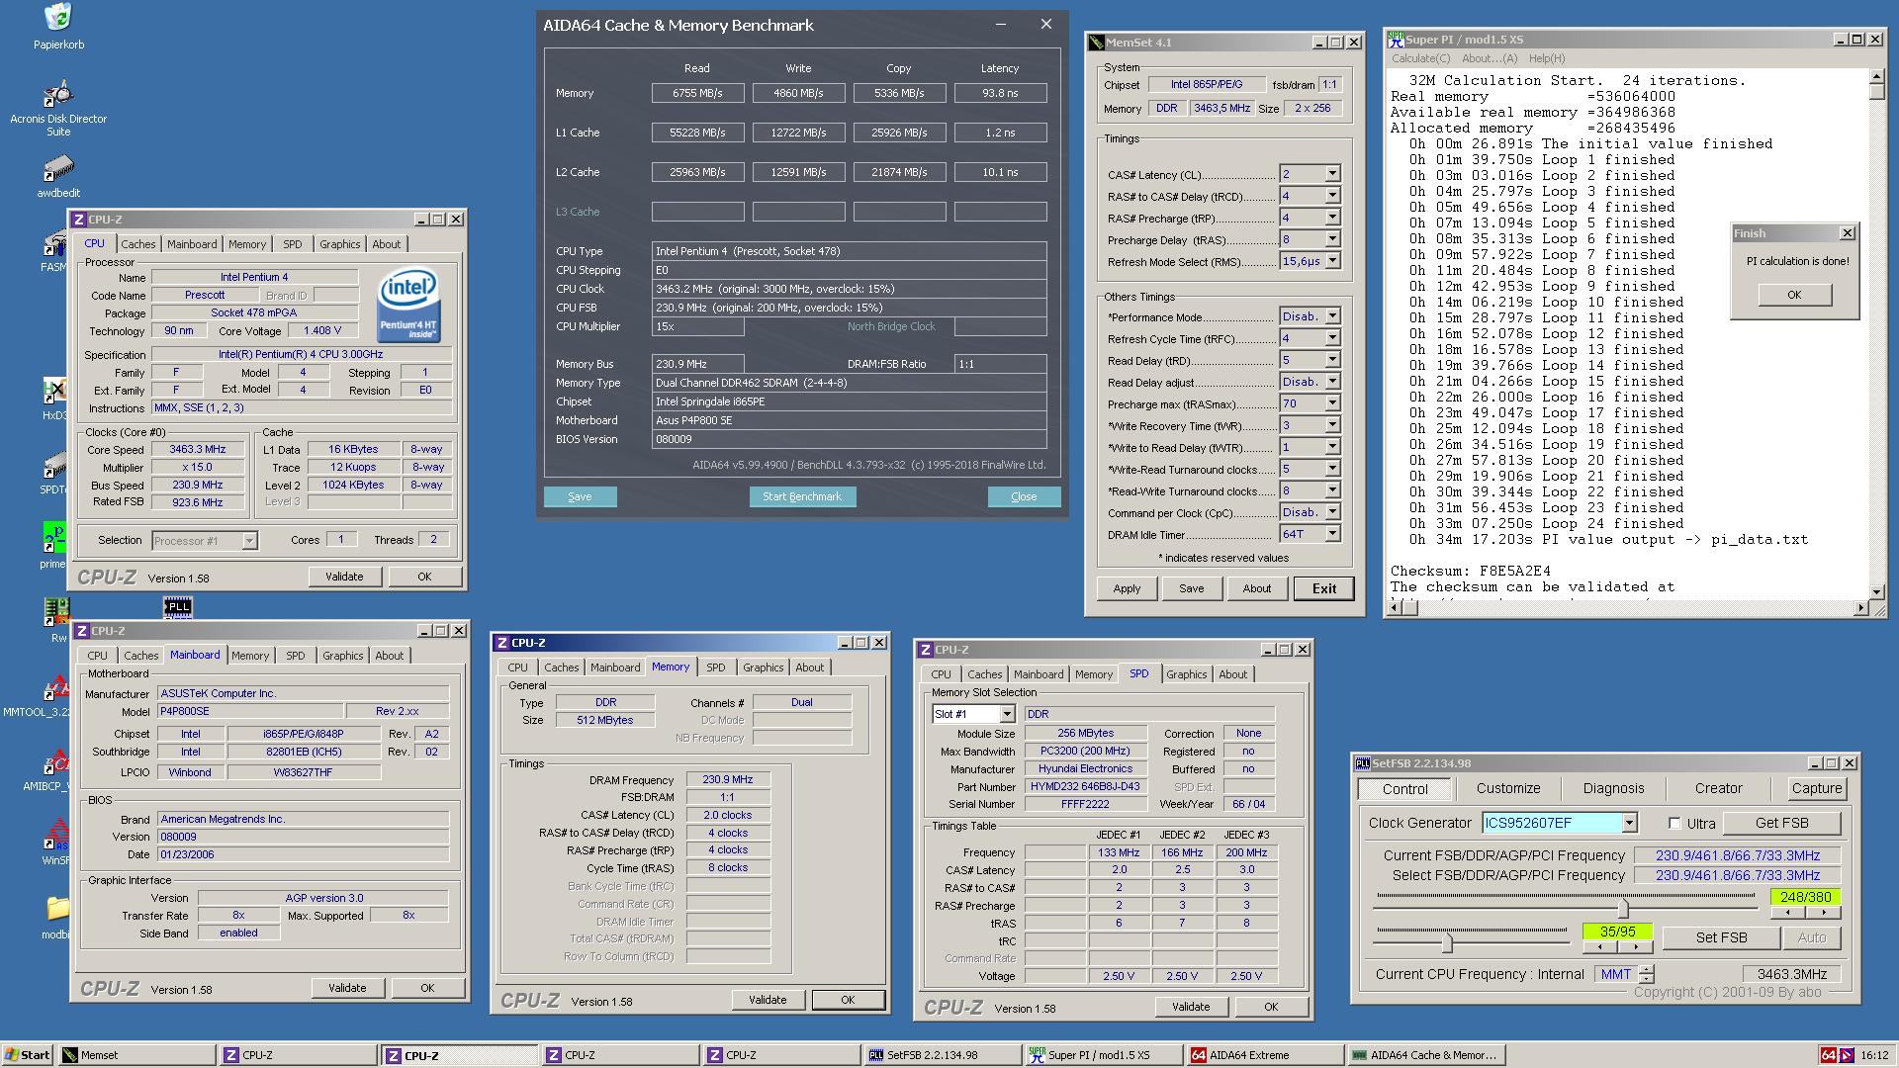The image size is (1899, 1068).
Task: Click the AIDA64 tray icon with 64
Action: click(x=1829, y=1055)
